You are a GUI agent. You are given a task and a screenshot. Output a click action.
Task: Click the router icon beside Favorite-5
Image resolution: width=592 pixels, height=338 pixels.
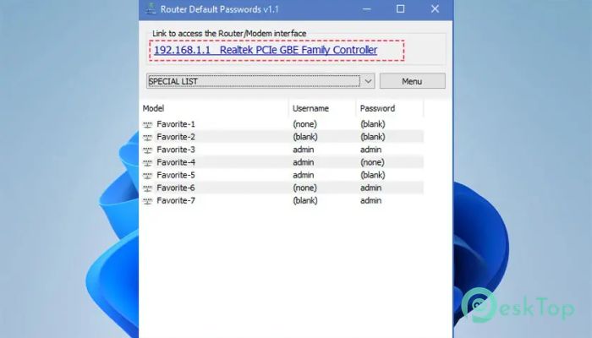click(148, 176)
